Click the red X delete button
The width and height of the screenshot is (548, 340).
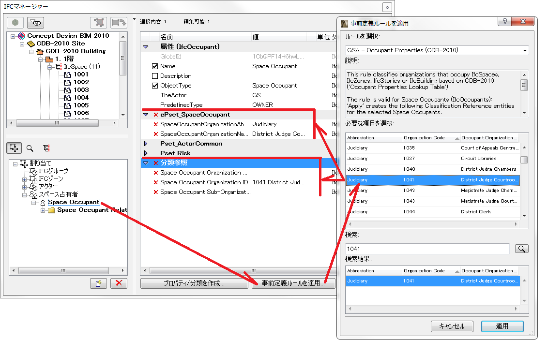tap(119, 283)
